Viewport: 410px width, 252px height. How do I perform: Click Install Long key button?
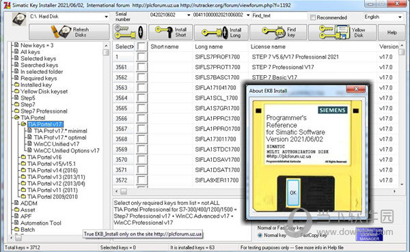(x=221, y=32)
